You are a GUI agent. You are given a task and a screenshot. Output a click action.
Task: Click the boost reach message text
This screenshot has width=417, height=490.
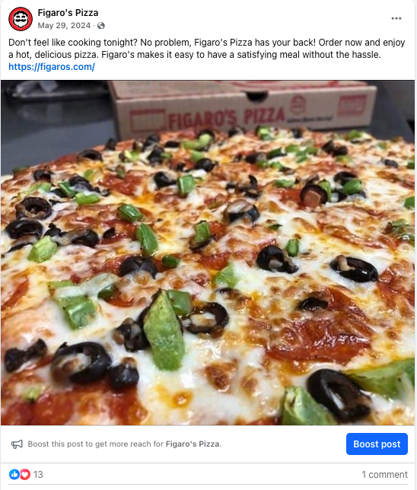[x=124, y=444]
